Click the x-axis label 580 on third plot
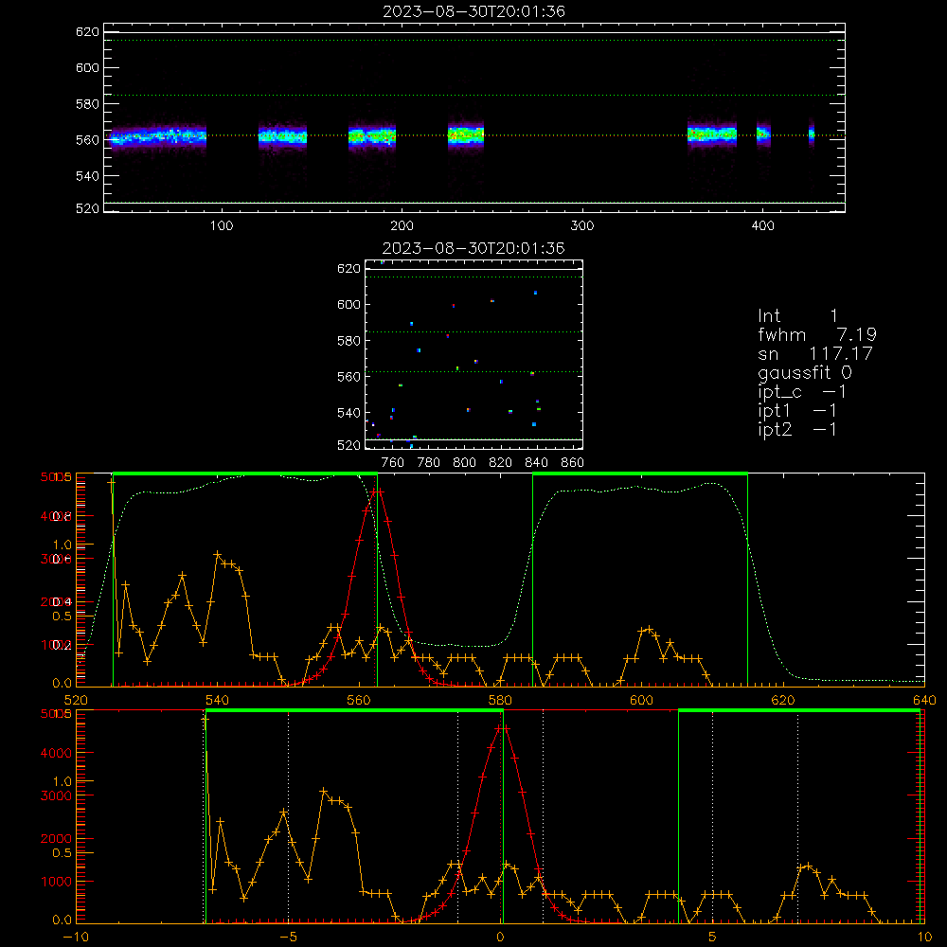Screen dimensions: 947x947 tap(500, 700)
